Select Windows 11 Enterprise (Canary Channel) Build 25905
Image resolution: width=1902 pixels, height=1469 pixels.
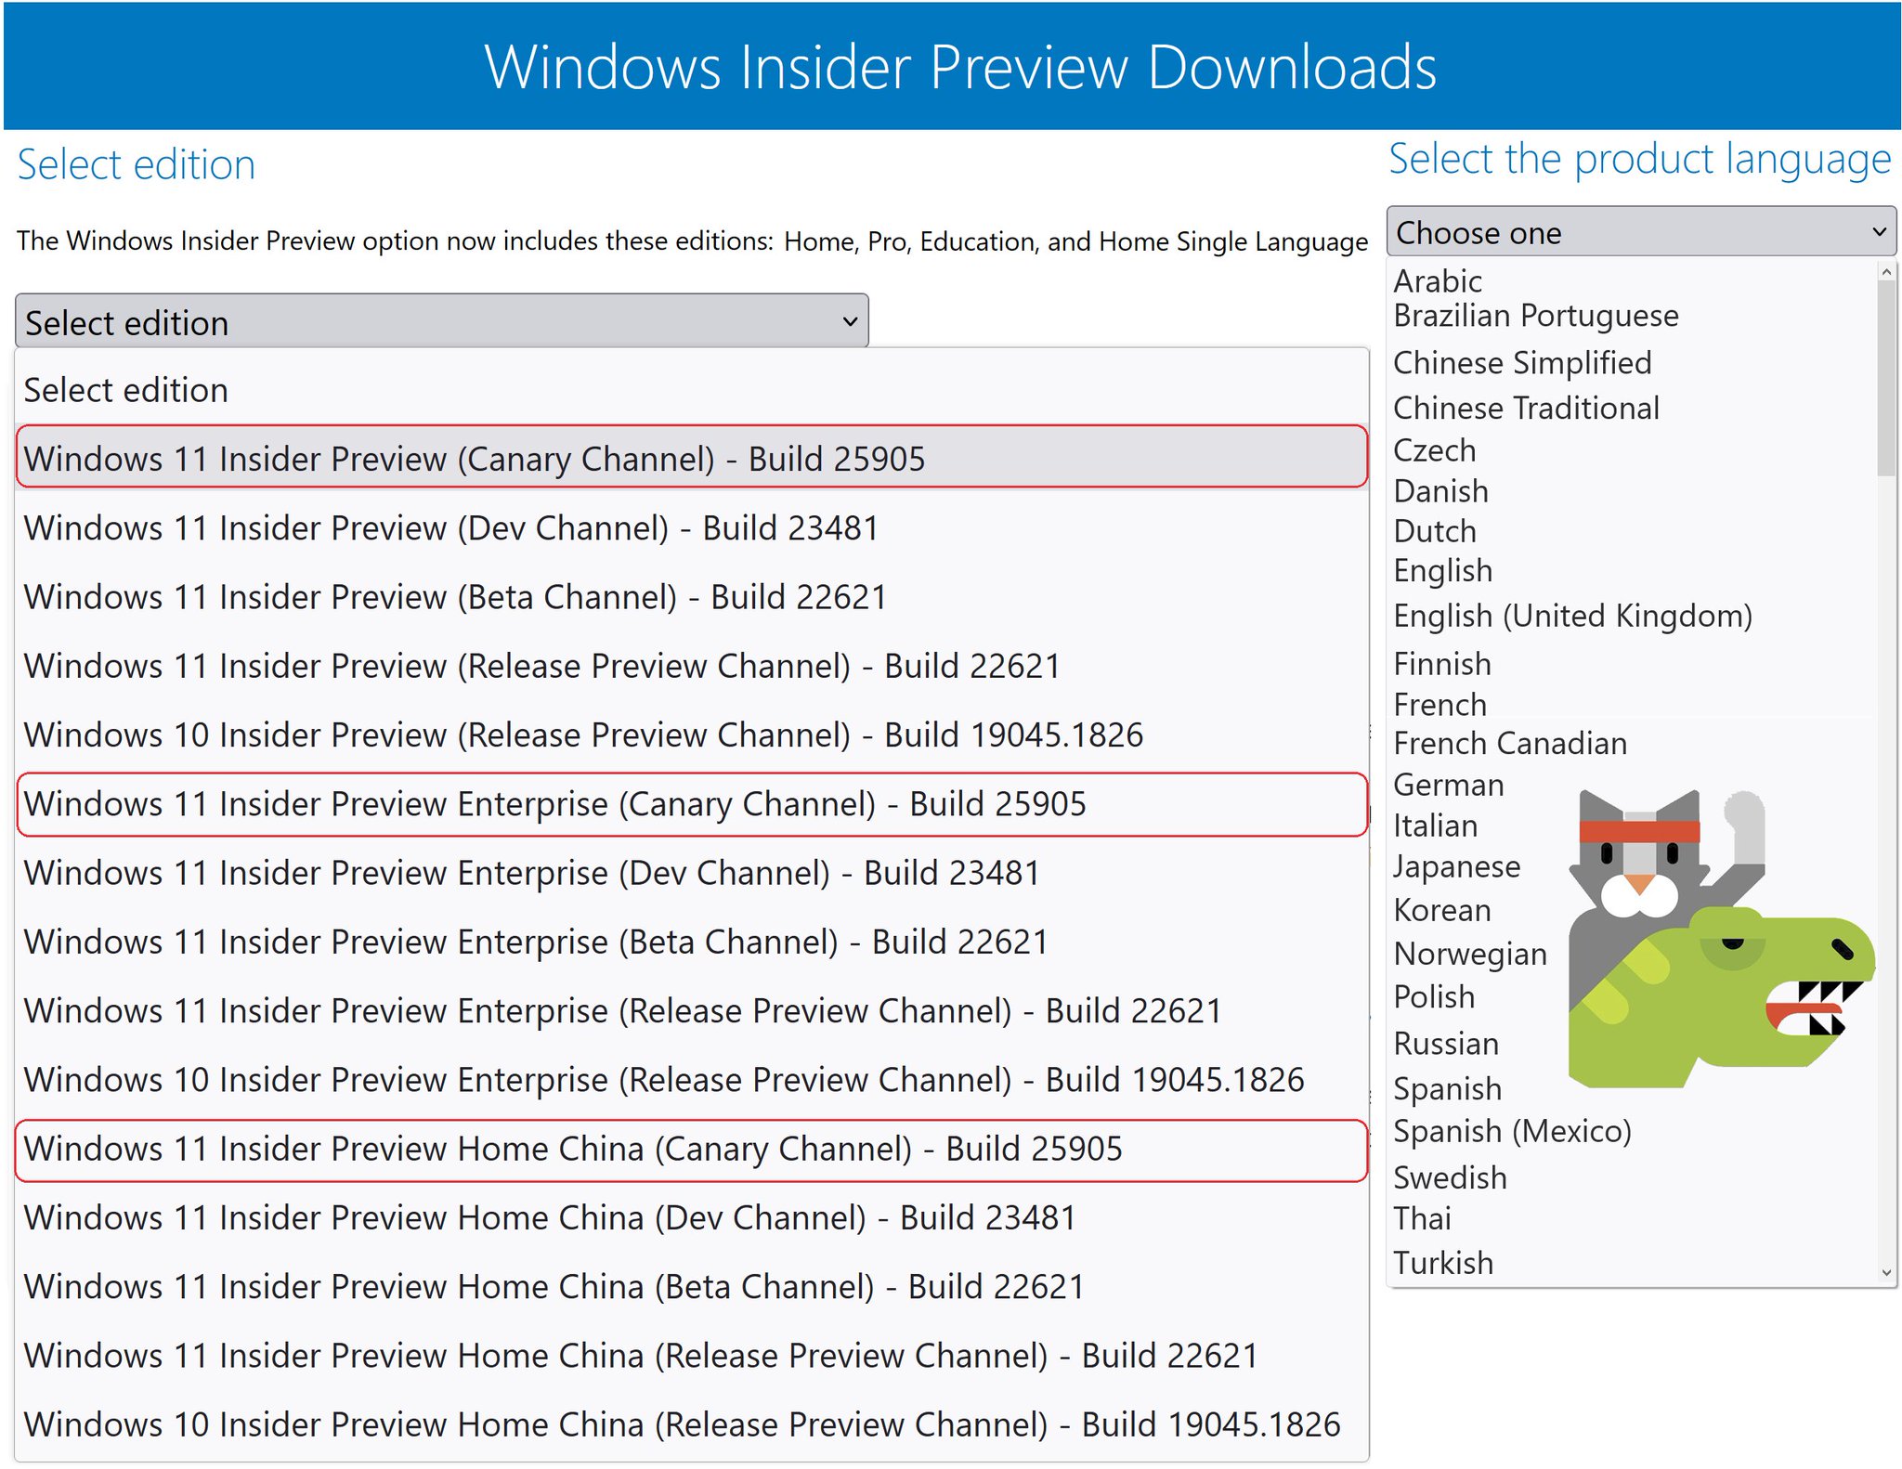point(692,804)
